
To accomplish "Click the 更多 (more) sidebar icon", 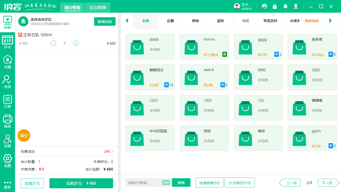I will point(7,181).
